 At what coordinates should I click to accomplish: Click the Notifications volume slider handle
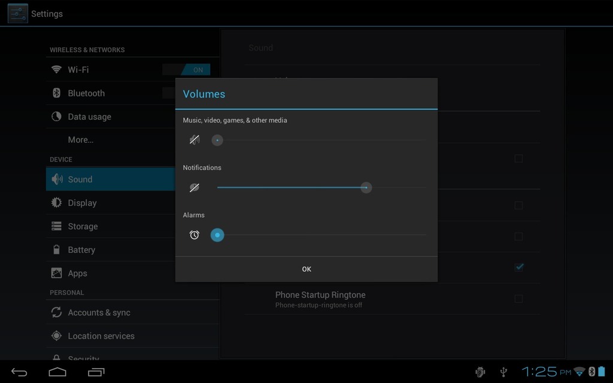366,187
